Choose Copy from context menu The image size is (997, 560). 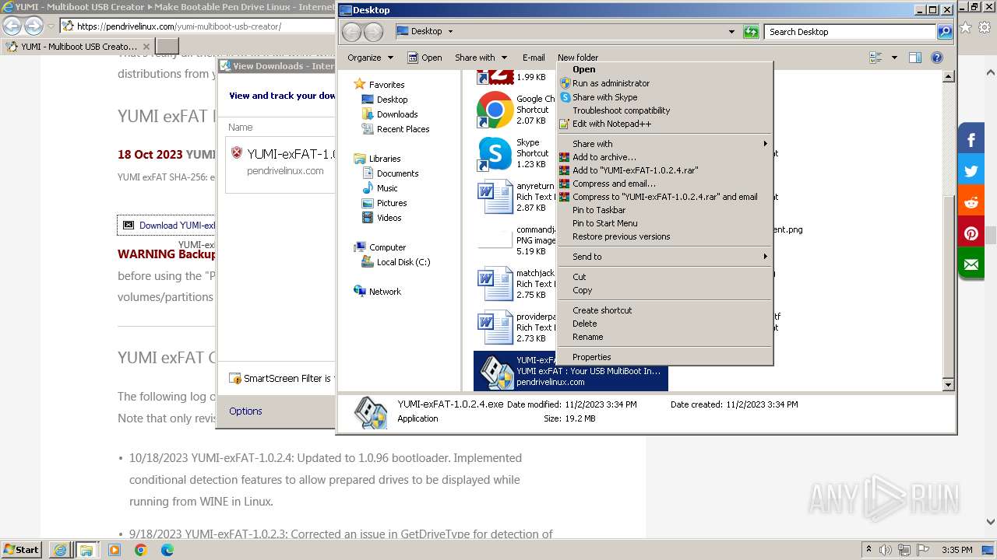pos(665,290)
